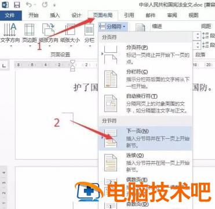Expand the 纸张大小 dropdown arrow
The width and height of the screenshot is (215, 209).
click(x=71, y=46)
